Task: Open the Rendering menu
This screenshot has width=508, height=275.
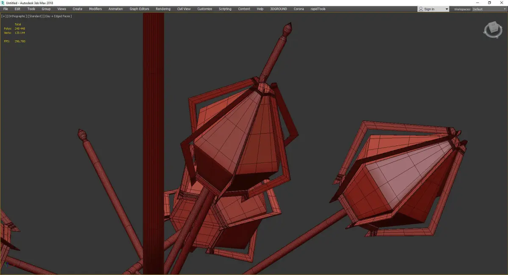Action: (163, 9)
